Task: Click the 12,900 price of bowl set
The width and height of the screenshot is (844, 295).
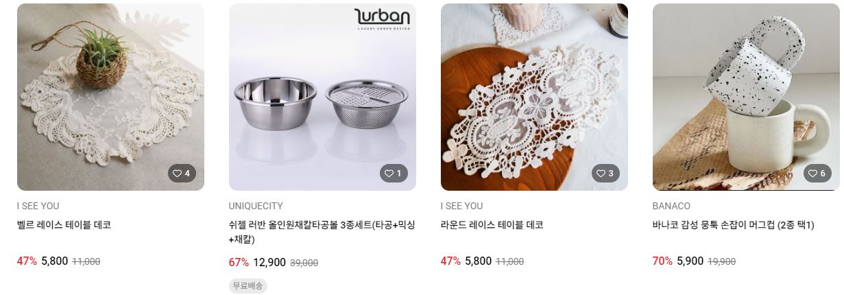Action: (269, 262)
